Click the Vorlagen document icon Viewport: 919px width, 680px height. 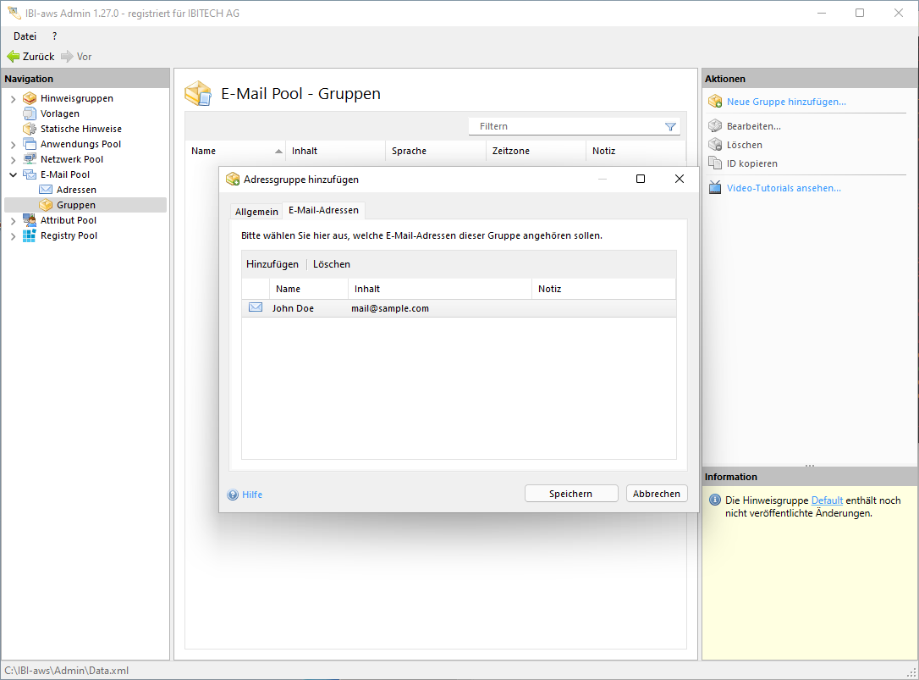30,113
